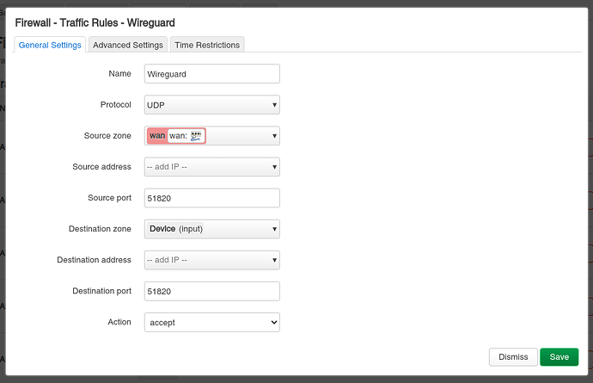Click the Name field containing Wireguard
The width and height of the screenshot is (593, 383).
point(211,74)
